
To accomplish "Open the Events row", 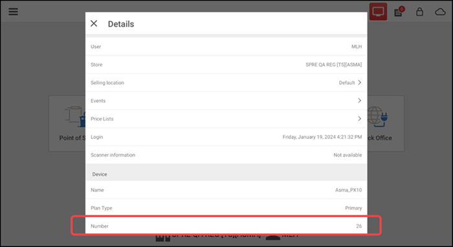I will (x=226, y=101).
